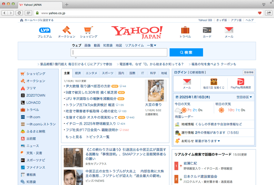Open the 大豆の香り news photo thumbnail
Viewport: 274px width, 185px height.
pos(156,91)
